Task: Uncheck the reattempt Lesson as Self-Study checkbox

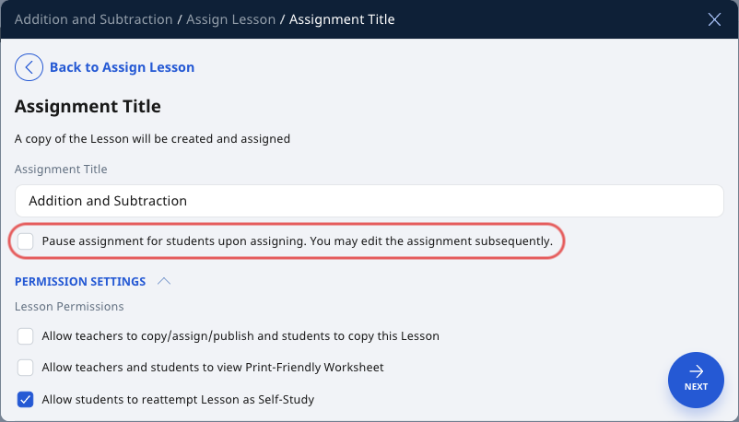Action: click(x=26, y=399)
